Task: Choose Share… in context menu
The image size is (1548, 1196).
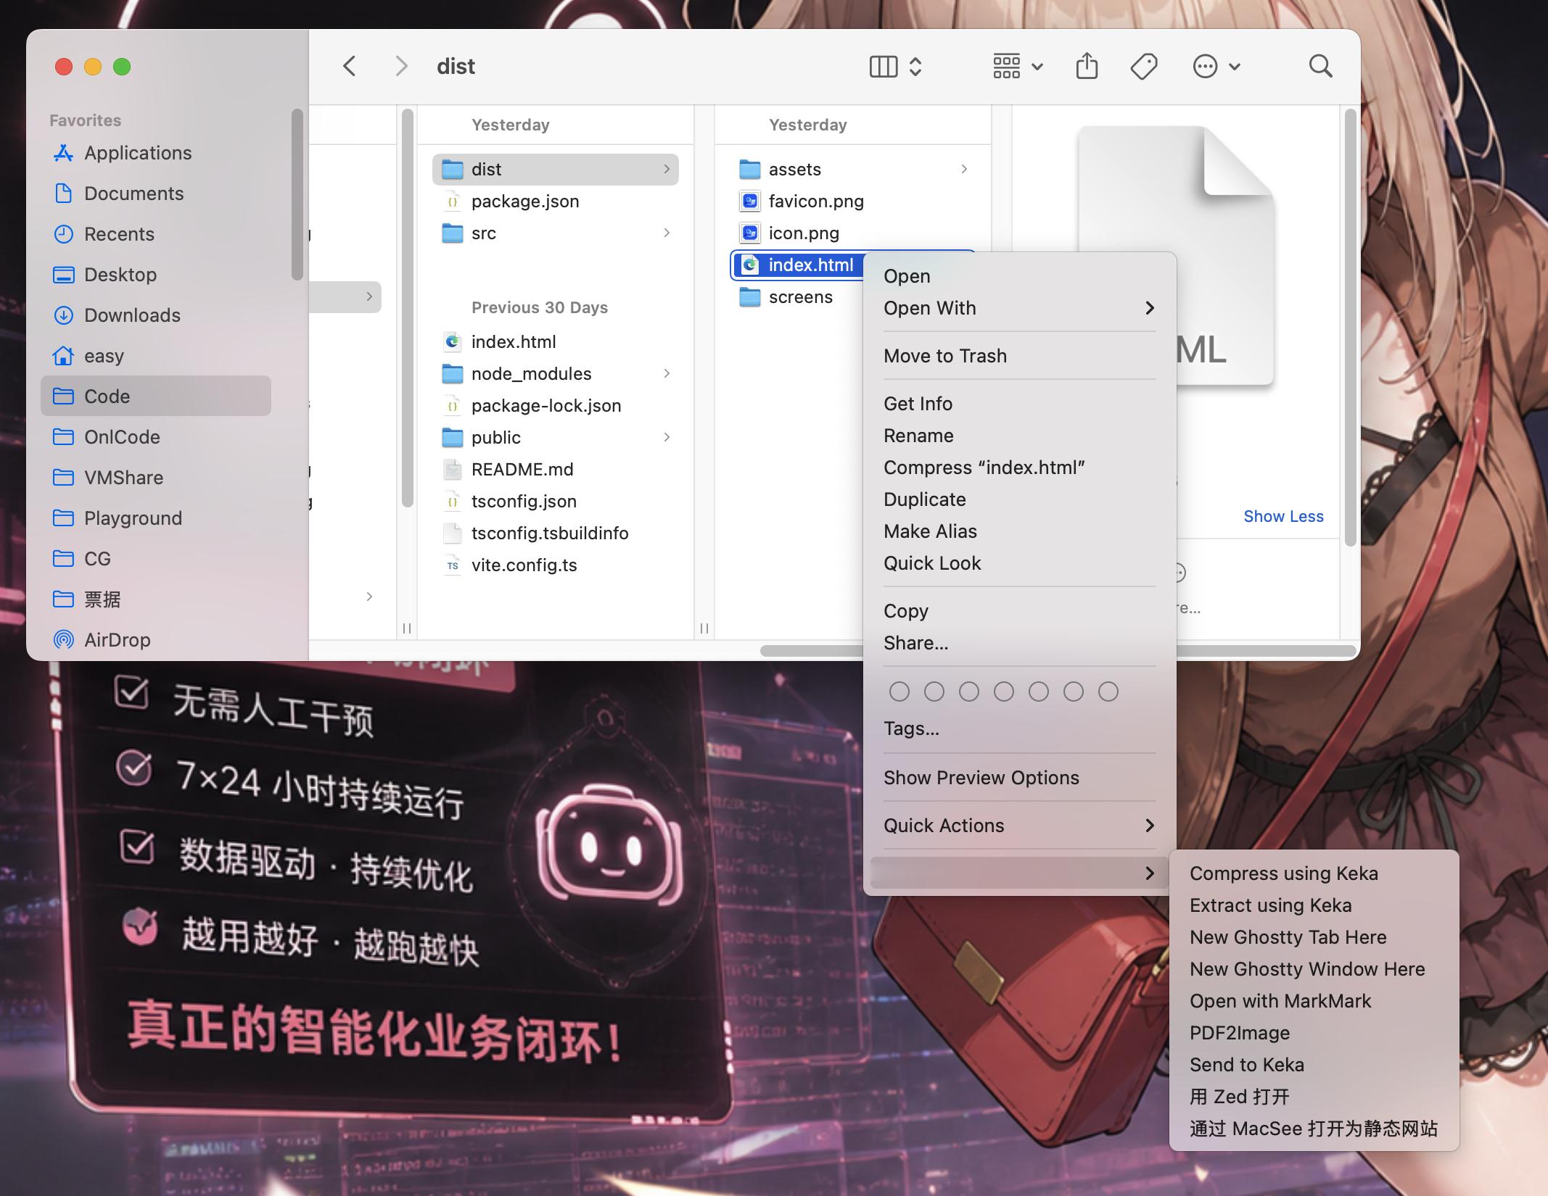Action: [x=1019, y=643]
